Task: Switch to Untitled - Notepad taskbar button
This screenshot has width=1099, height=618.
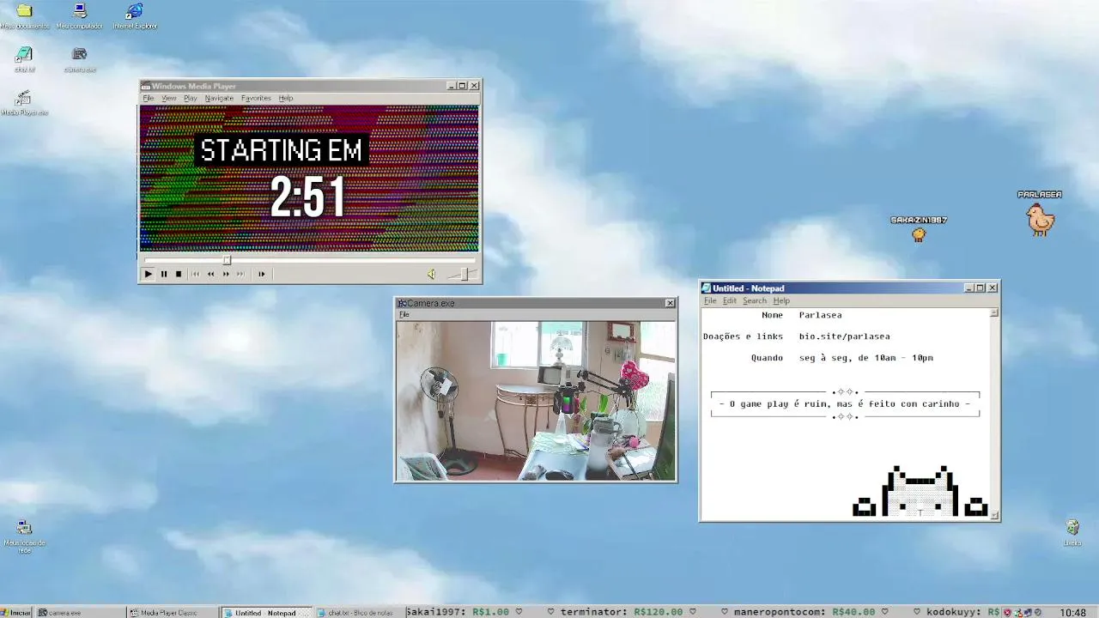Action: (x=265, y=612)
